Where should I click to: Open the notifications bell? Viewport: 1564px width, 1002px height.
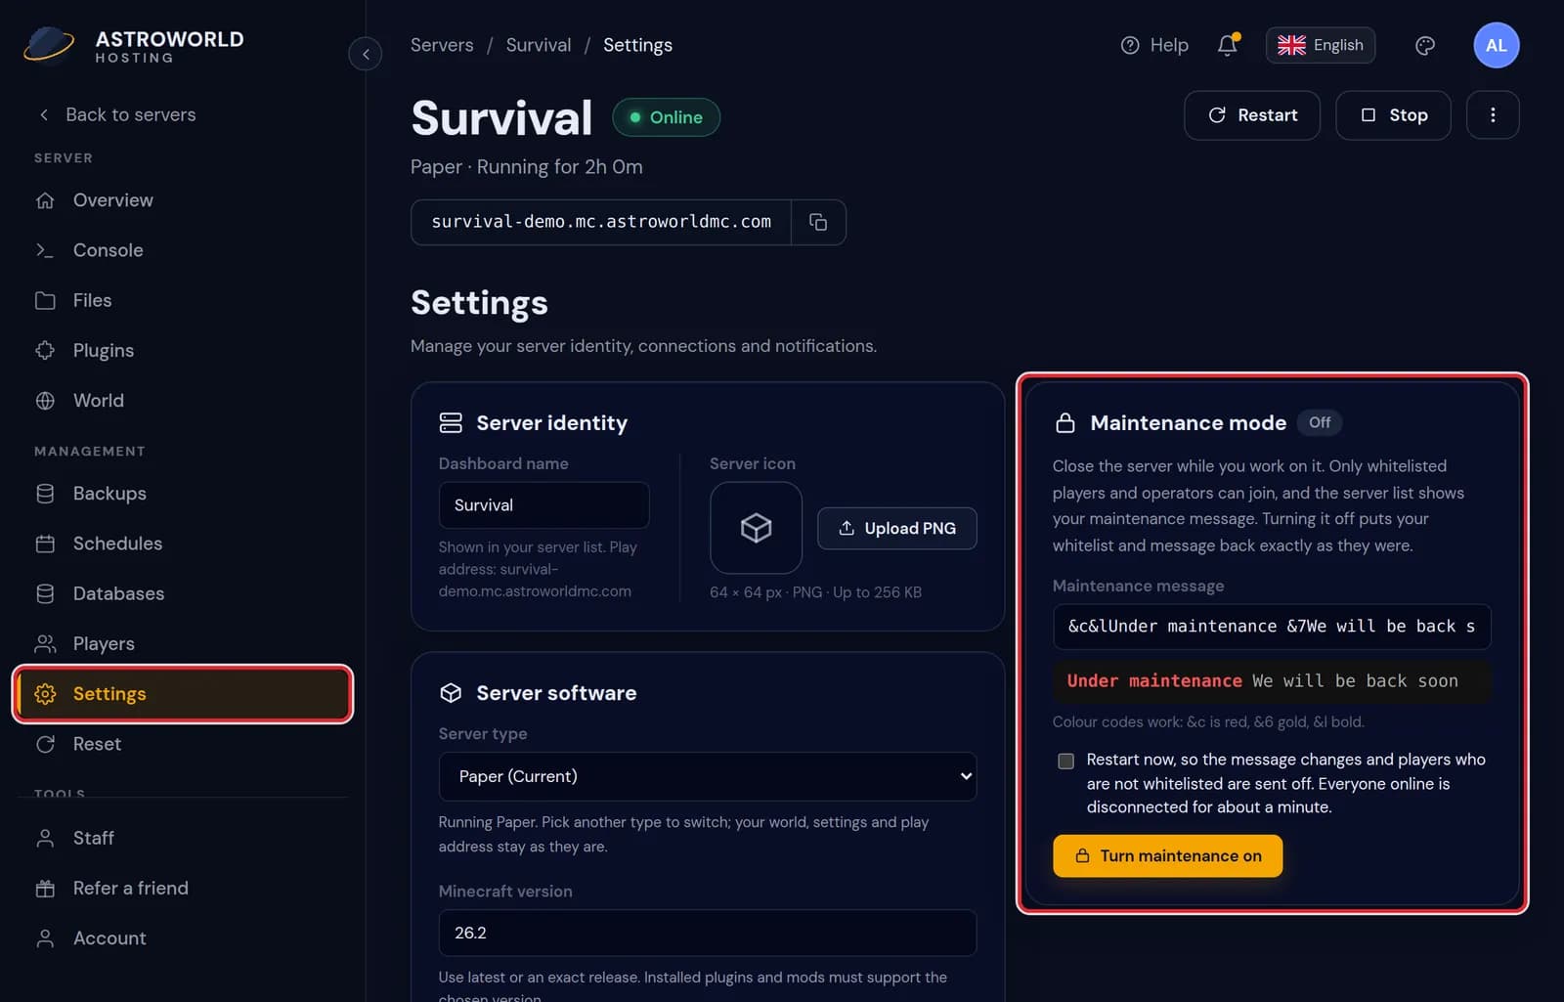tap(1228, 45)
